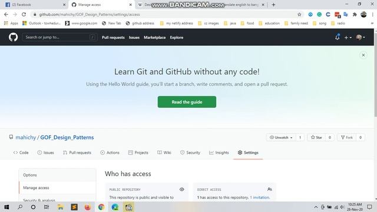Open the www.google.com bookmark
The image size is (377, 212).
point(81,24)
